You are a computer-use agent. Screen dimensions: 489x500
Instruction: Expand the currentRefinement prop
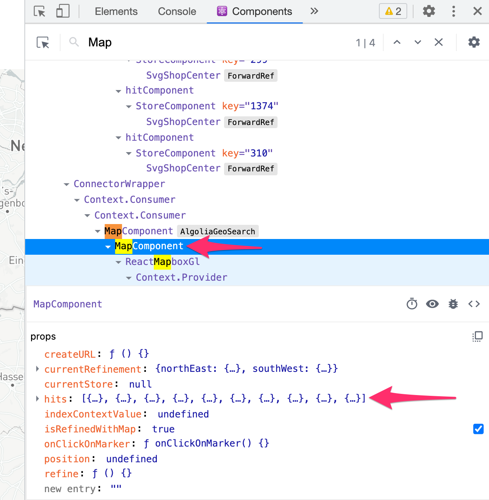point(37,369)
